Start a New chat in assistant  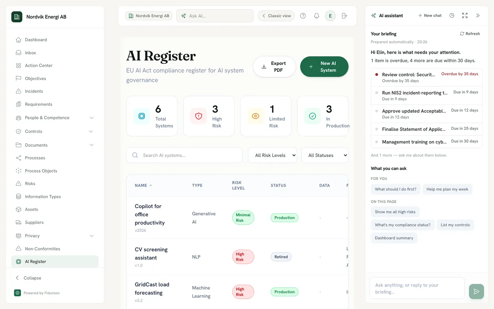pos(430,15)
